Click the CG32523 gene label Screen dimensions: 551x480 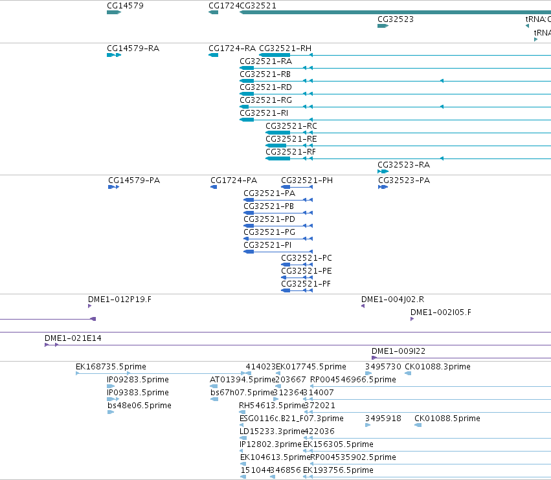[x=396, y=19]
